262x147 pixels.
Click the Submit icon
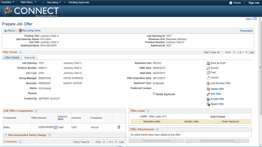pyautogui.click(x=208, y=68)
